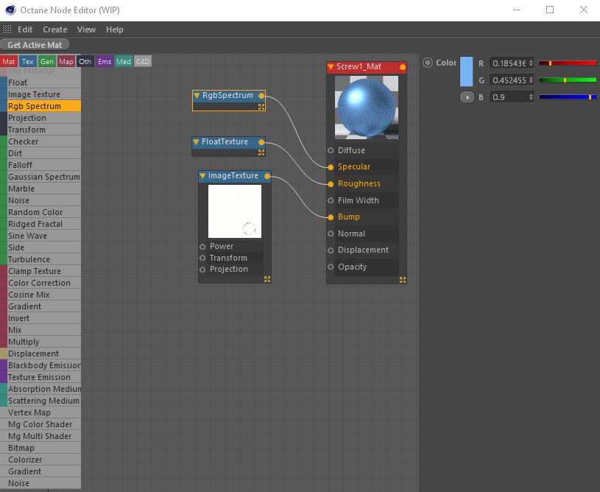Select Checker in the node list
The image size is (600, 492).
(x=24, y=141)
